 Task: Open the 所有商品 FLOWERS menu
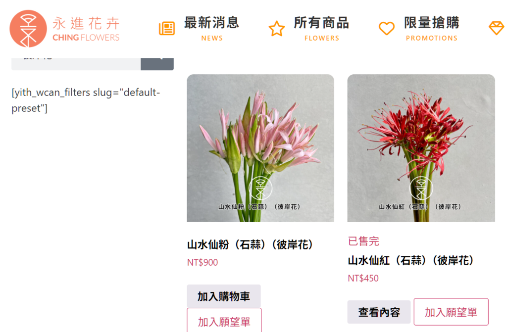pyautogui.click(x=322, y=28)
